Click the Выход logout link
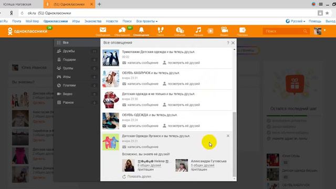Image resolution: width=336 pixels, height=189 pixels. (x=330, y=21)
